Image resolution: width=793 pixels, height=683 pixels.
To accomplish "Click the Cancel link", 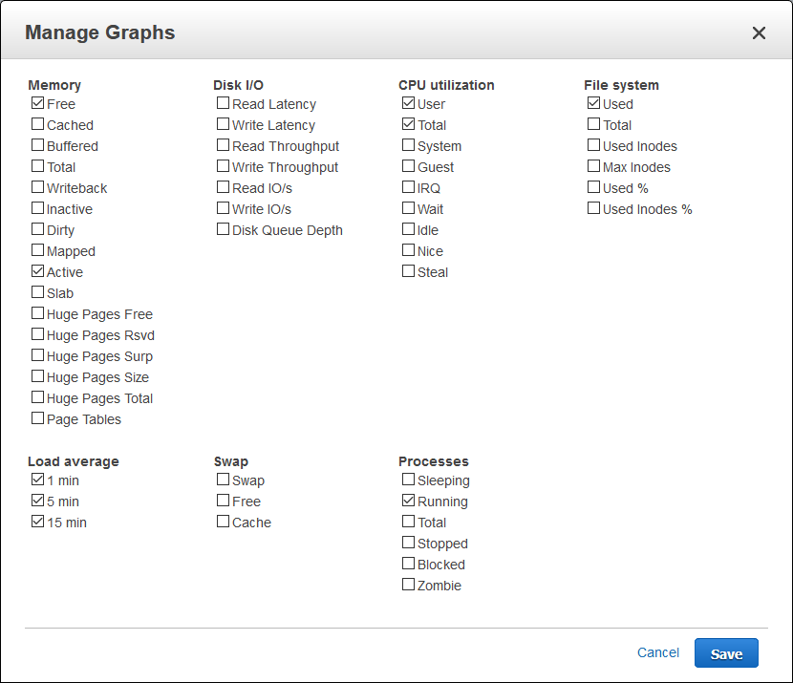I will coord(658,652).
